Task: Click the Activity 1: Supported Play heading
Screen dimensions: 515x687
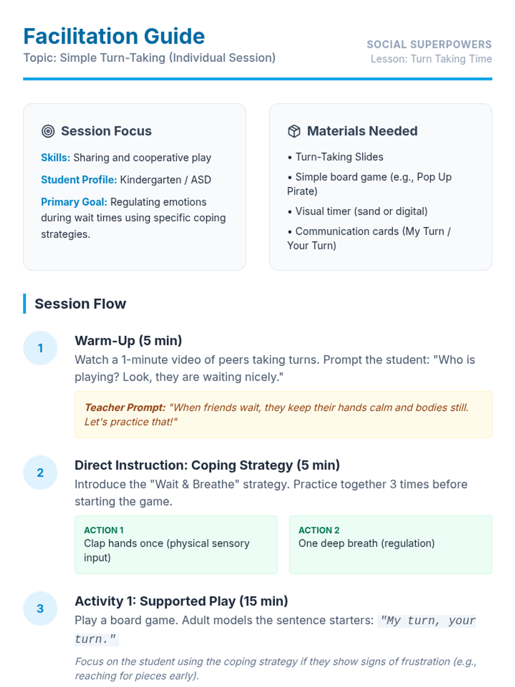Action: point(181,601)
